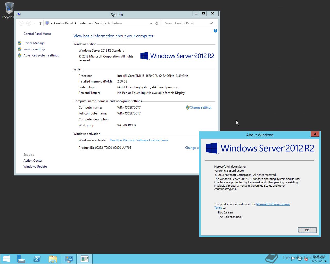This screenshot has height=264, width=330.
Task: Expand the address bar history dropdown
Action: (x=151, y=23)
